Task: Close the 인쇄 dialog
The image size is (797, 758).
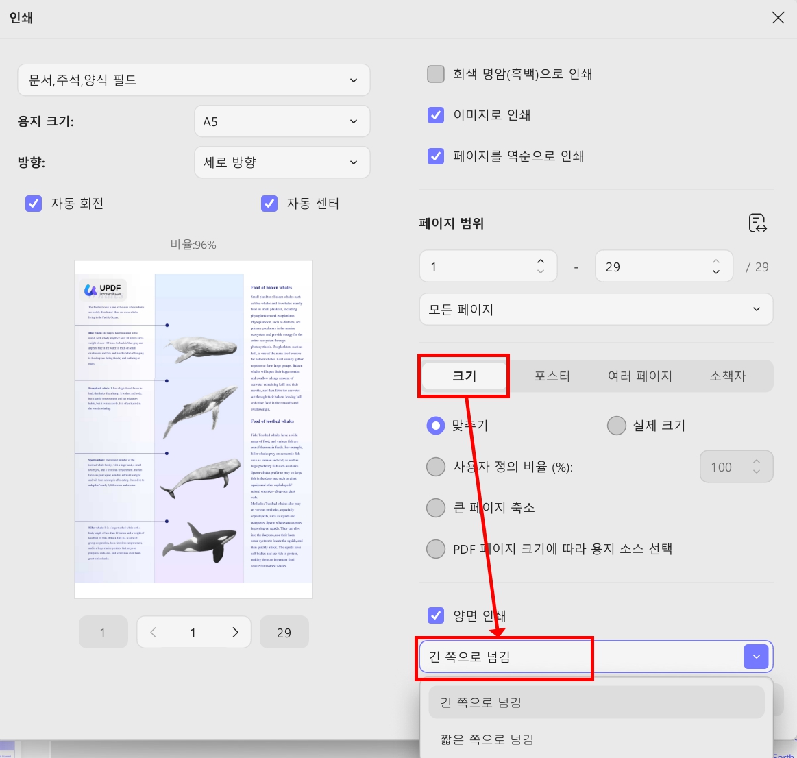Action: coord(778,18)
